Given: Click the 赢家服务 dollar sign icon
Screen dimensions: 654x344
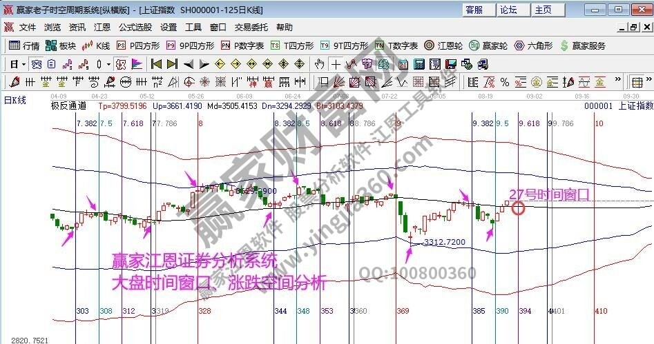Looking at the screenshot, I should [x=565, y=45].
